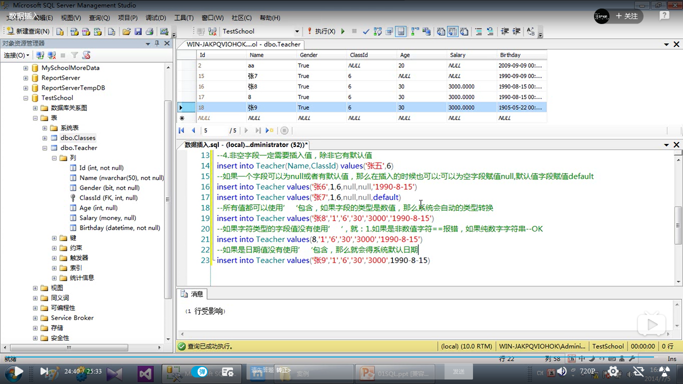
Task: Open the Tools (工具) menu
Action: (183, 17)
